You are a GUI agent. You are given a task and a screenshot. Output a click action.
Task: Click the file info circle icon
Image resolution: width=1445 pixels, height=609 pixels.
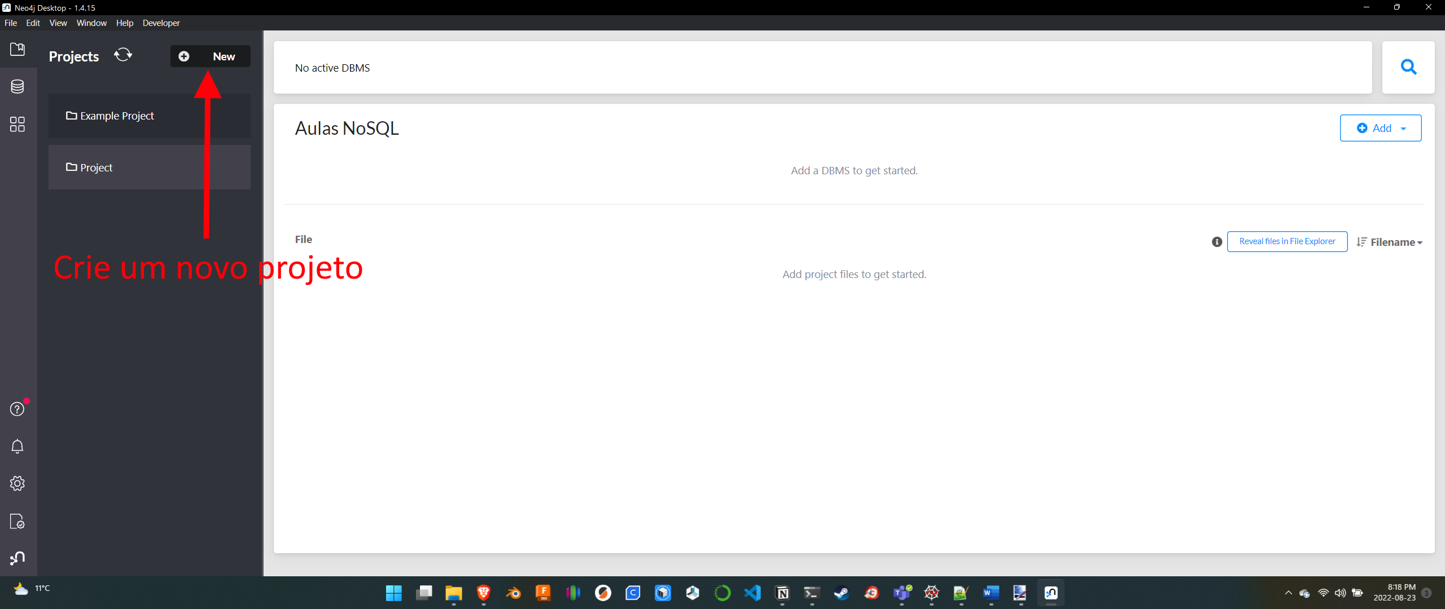pos(1217,242)
